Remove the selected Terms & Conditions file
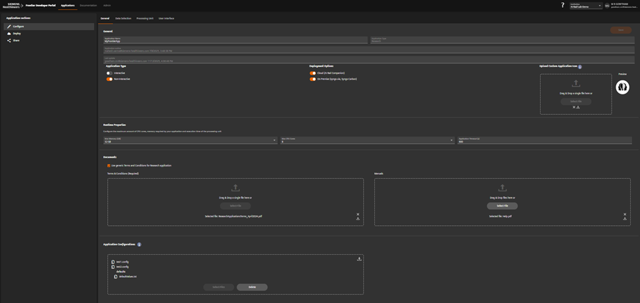Image resolution: width=640 pixels, height=303 pixels. (x=358, y=214)
